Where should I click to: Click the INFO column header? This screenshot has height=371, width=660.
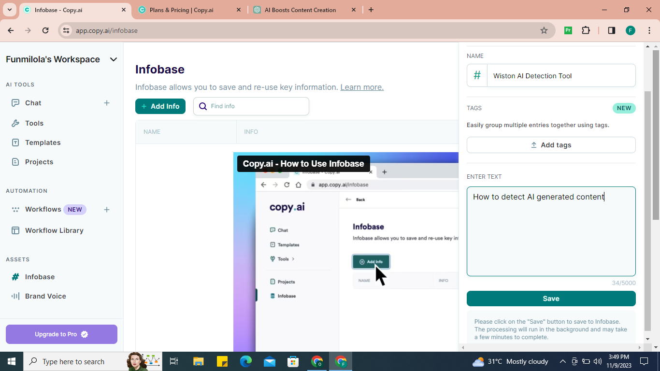point(251,132)
